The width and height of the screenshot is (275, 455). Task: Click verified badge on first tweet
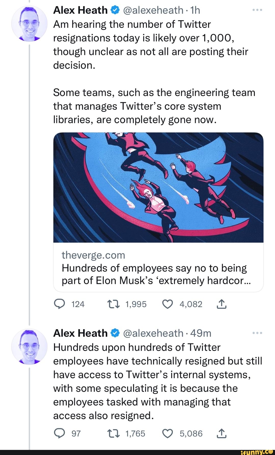115,10
